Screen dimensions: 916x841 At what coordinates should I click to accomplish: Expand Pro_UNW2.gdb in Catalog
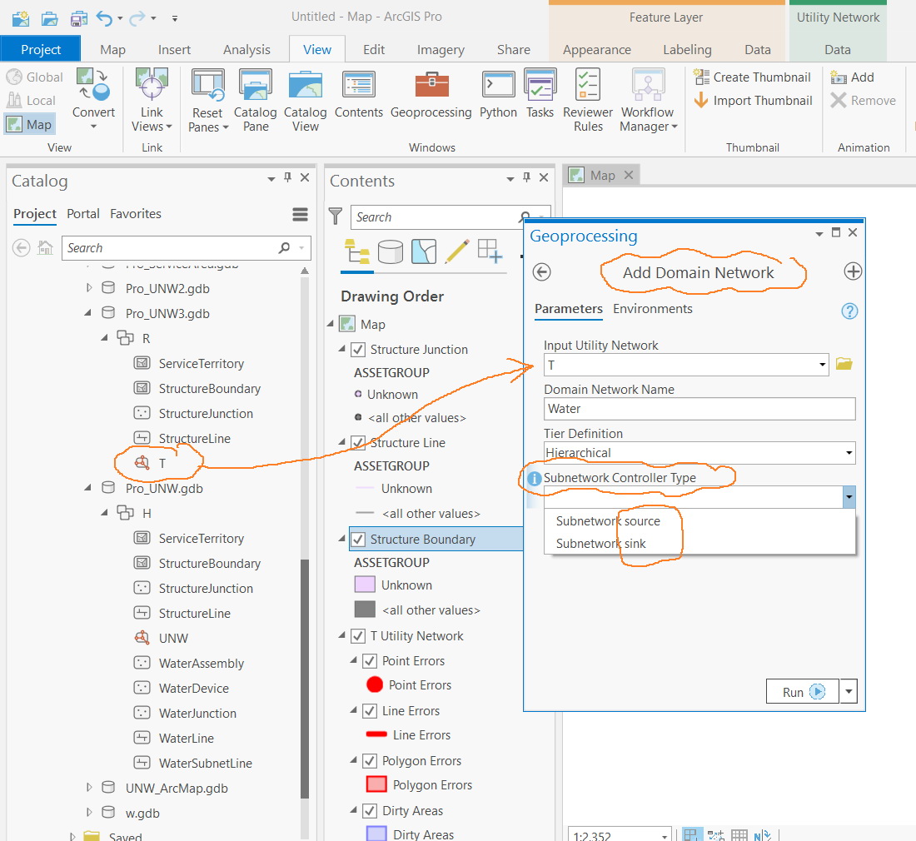[x=89, y=288]
